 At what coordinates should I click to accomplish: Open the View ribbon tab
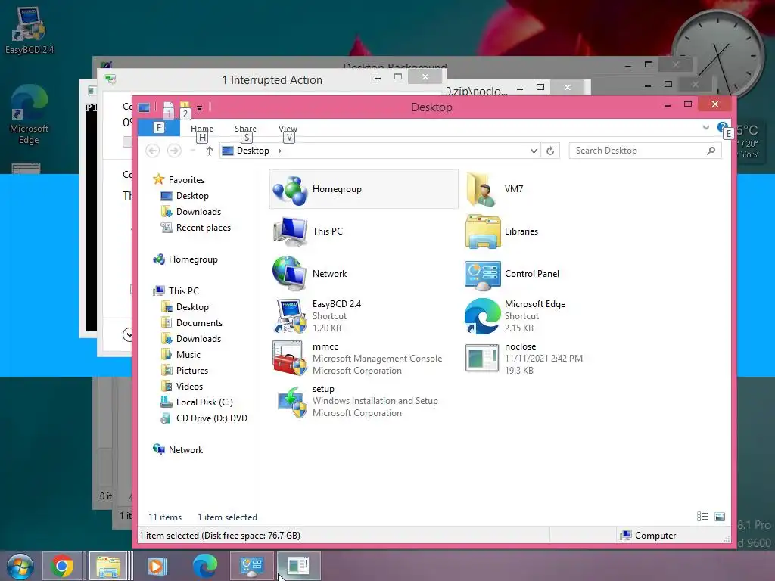point(288,129)
